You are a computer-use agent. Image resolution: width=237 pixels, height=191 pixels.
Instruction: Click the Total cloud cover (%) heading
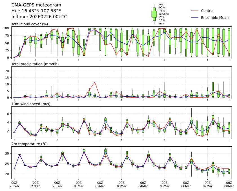[30, 24]
